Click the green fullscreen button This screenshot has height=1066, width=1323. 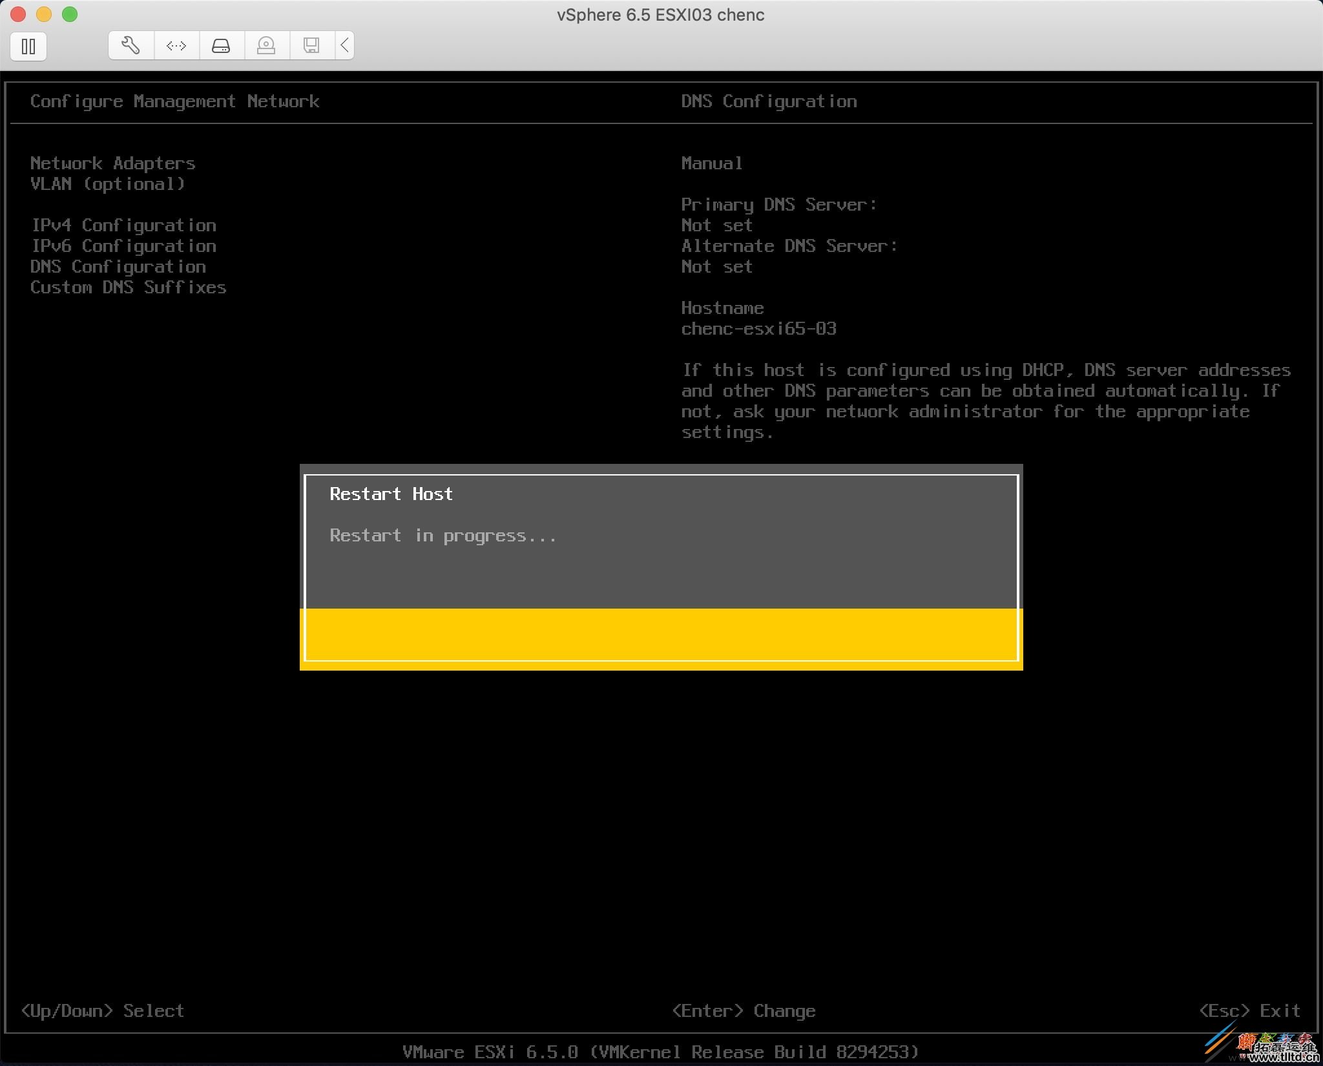tap(70, 14)
